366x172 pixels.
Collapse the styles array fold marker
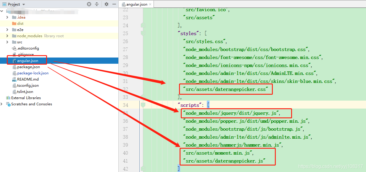pos(143,33)
